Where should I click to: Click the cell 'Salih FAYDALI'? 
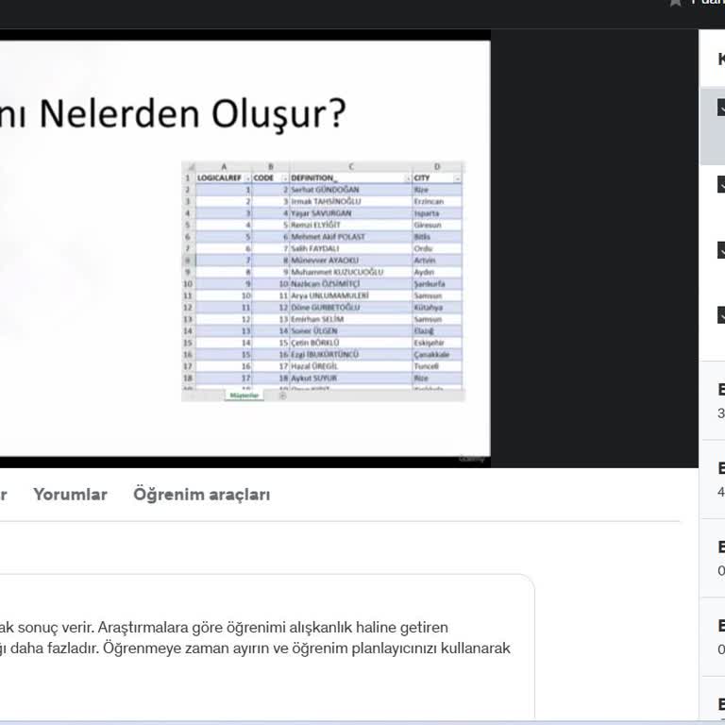click(351, 249)
